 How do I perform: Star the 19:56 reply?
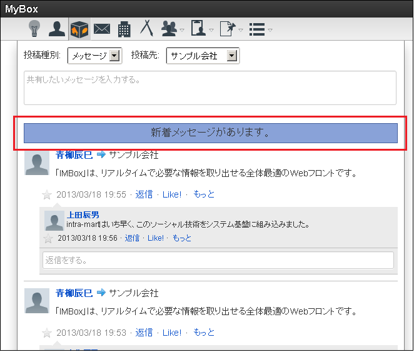point(48,239)
